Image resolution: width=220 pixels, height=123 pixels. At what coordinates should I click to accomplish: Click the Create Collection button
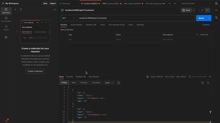(x=35, y=71)
